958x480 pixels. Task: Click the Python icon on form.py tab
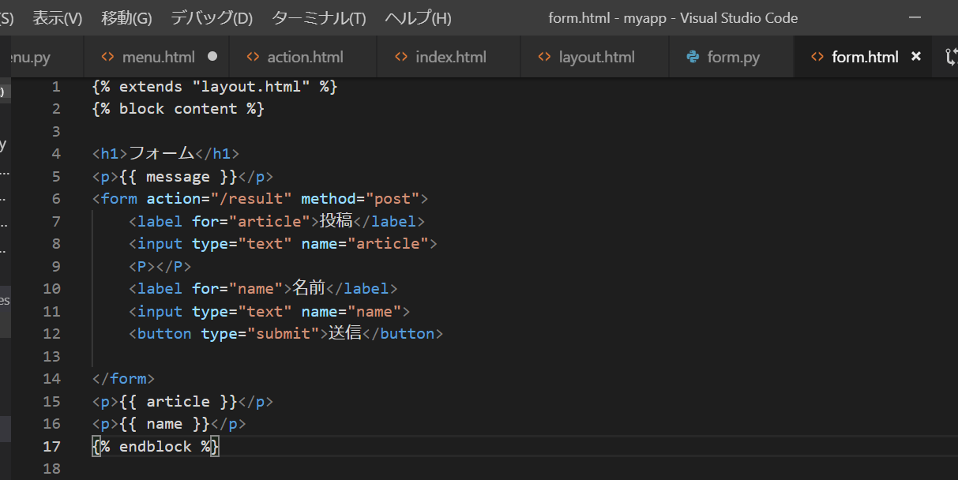pyautogui.click(x=693, y=57)
